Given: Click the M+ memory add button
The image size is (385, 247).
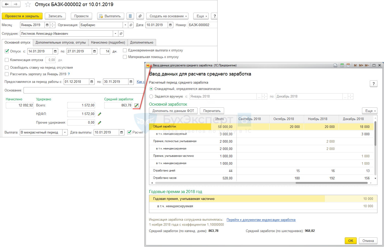Looking at the screenshot, I should click(x=361, y=65).
